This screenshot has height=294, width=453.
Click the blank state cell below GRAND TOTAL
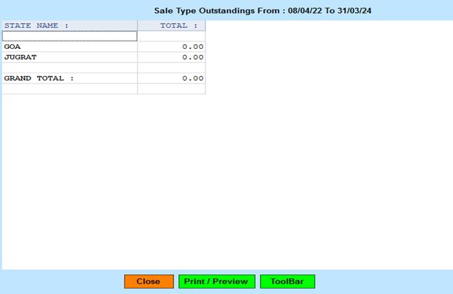tap(69, 89)
